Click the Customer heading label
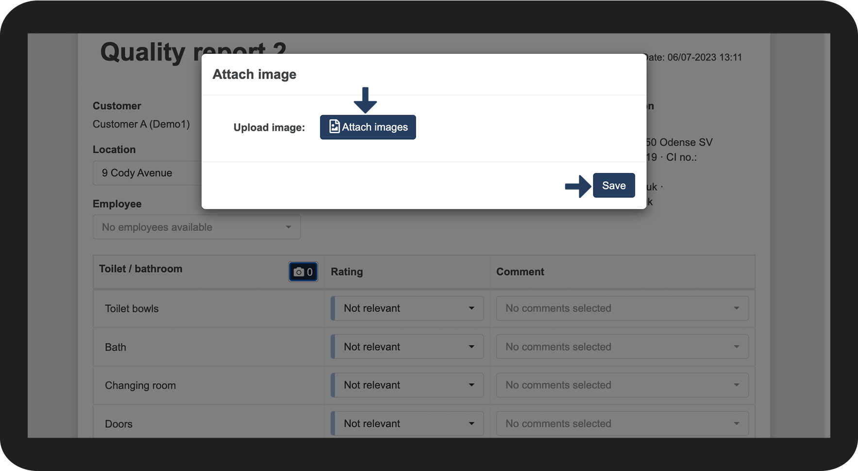 (x=117, y=106)
